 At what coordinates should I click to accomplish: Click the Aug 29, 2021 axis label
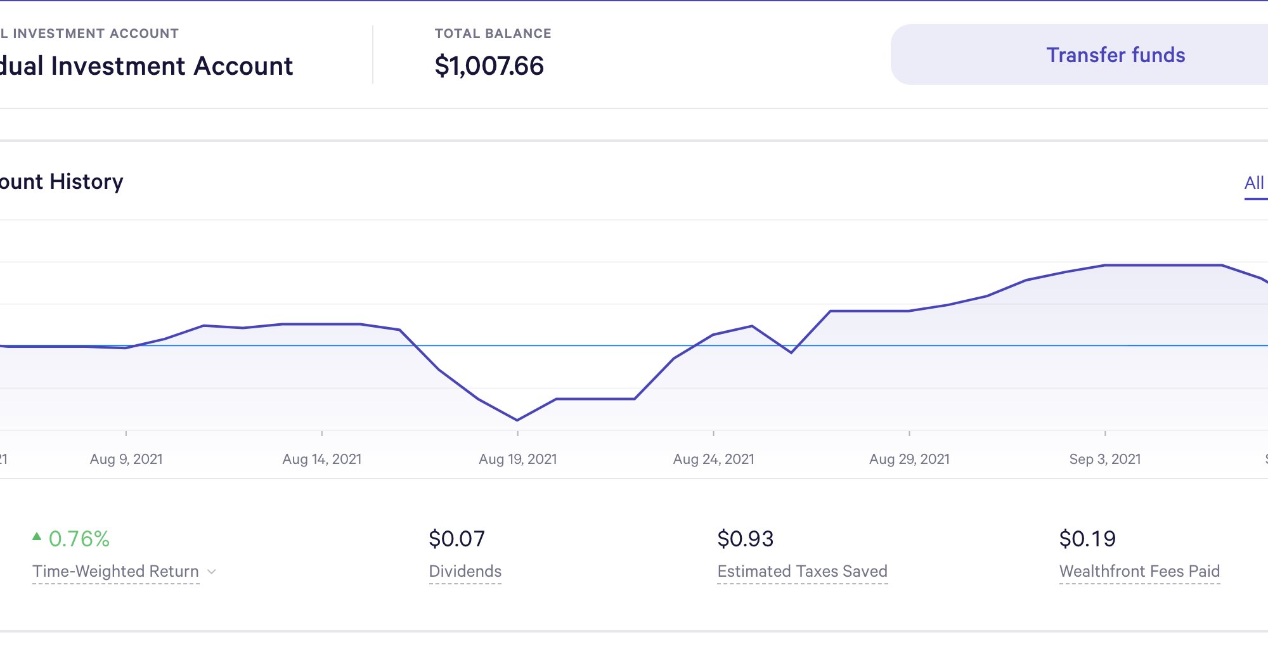tap(909, 459)
